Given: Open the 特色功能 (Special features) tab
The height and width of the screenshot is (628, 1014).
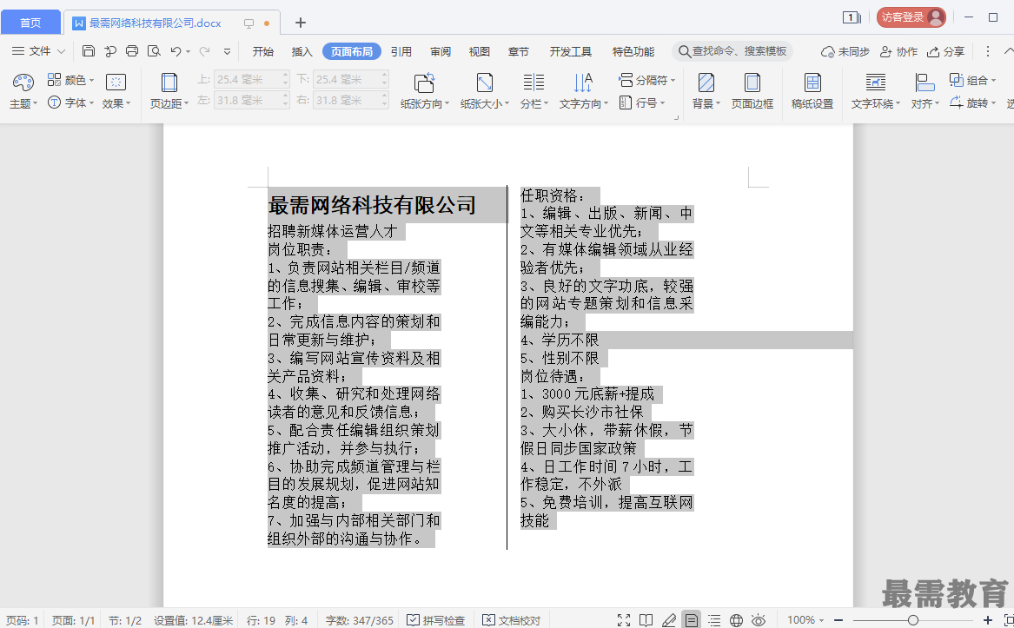Looking at the screenshot, I should tap(633, 51).
